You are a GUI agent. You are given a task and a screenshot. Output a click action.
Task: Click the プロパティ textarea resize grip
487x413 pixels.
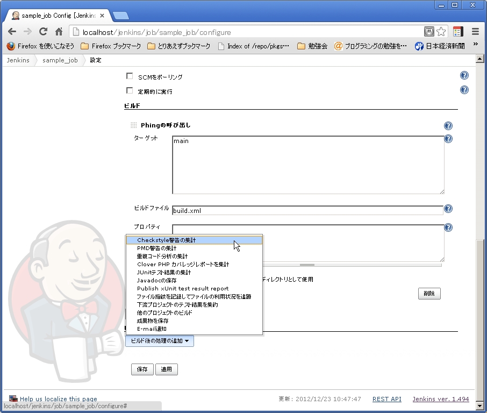(442, 260)
